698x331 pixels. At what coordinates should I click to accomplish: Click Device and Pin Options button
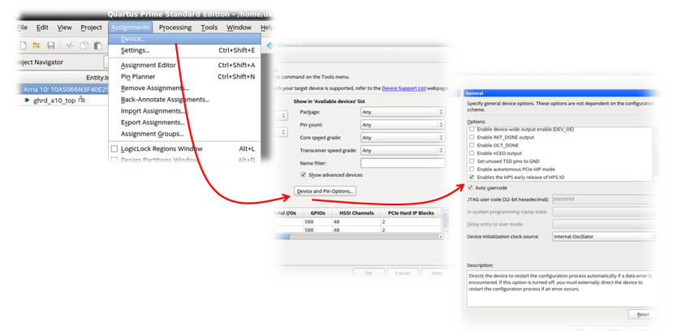click(x=325, y=191)
